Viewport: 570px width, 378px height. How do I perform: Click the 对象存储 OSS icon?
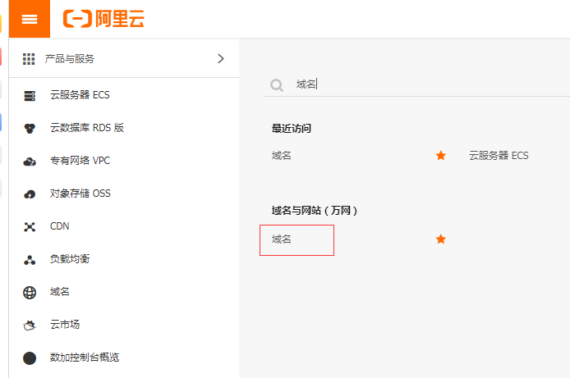click(x=30, y=194)
